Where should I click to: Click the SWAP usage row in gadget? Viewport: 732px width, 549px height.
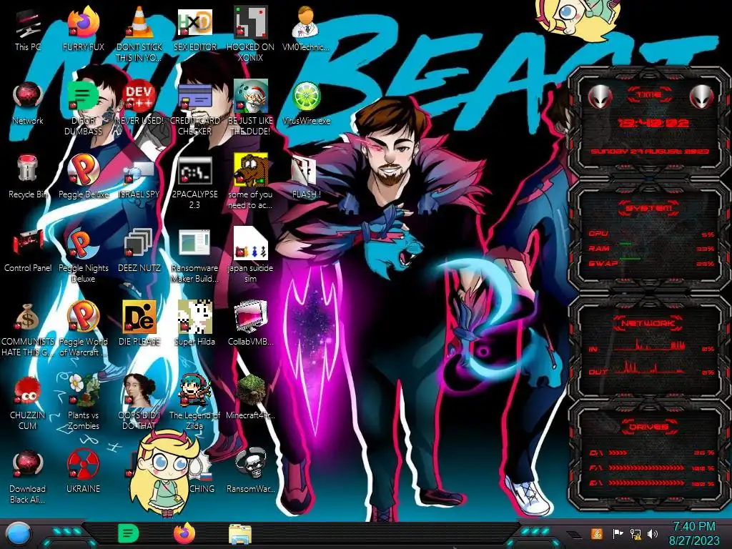click(x=651, y=264)
